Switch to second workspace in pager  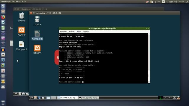pyautogui.click(x=53, y=98)
